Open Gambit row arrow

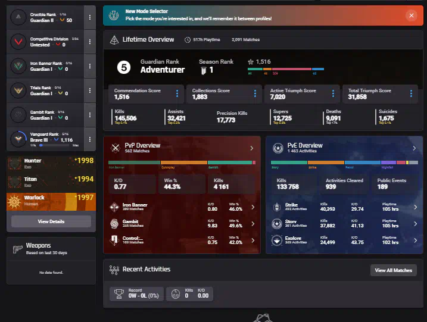click(253, 223)
